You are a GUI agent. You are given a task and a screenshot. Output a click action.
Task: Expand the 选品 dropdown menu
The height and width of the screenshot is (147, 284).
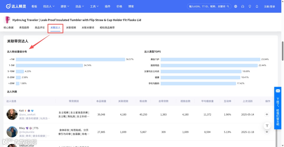(x=79, y=6)
